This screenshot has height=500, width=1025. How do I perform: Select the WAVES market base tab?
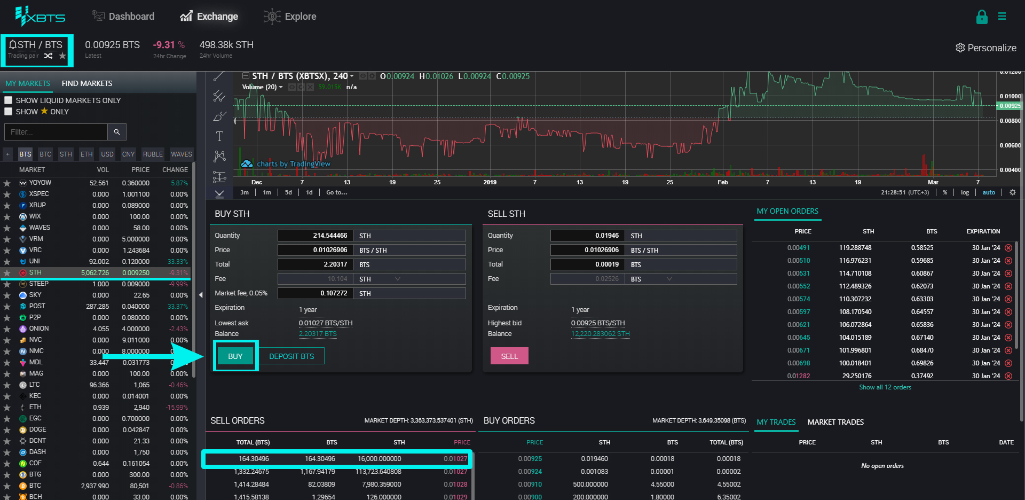click(181, 154)
